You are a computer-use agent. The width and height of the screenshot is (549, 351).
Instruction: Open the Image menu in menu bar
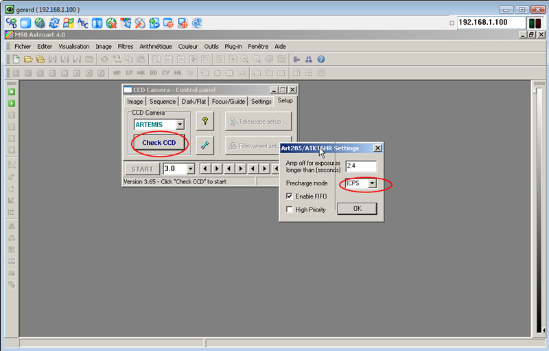pos(104,47)
